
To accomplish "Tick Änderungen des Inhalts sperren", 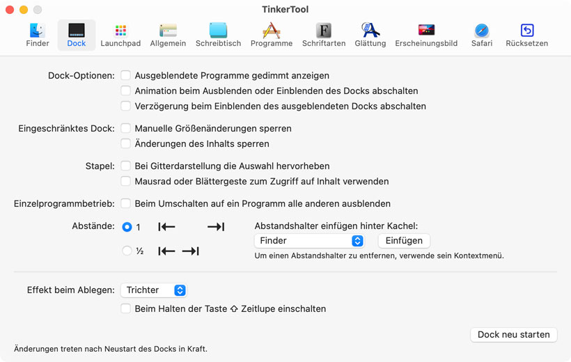I will 125,143.
